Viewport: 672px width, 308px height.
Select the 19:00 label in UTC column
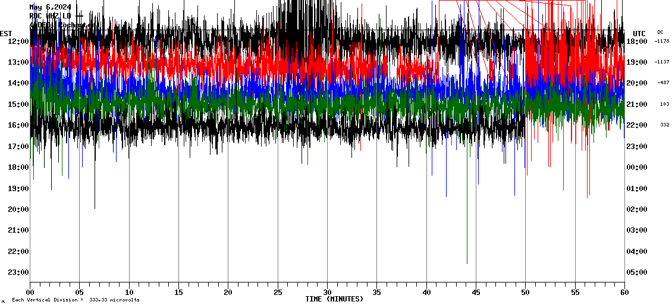point(637,62)
